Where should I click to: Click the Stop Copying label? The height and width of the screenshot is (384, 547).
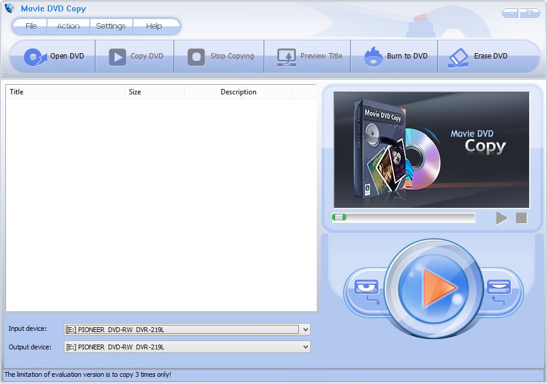[x=232, y=56]
